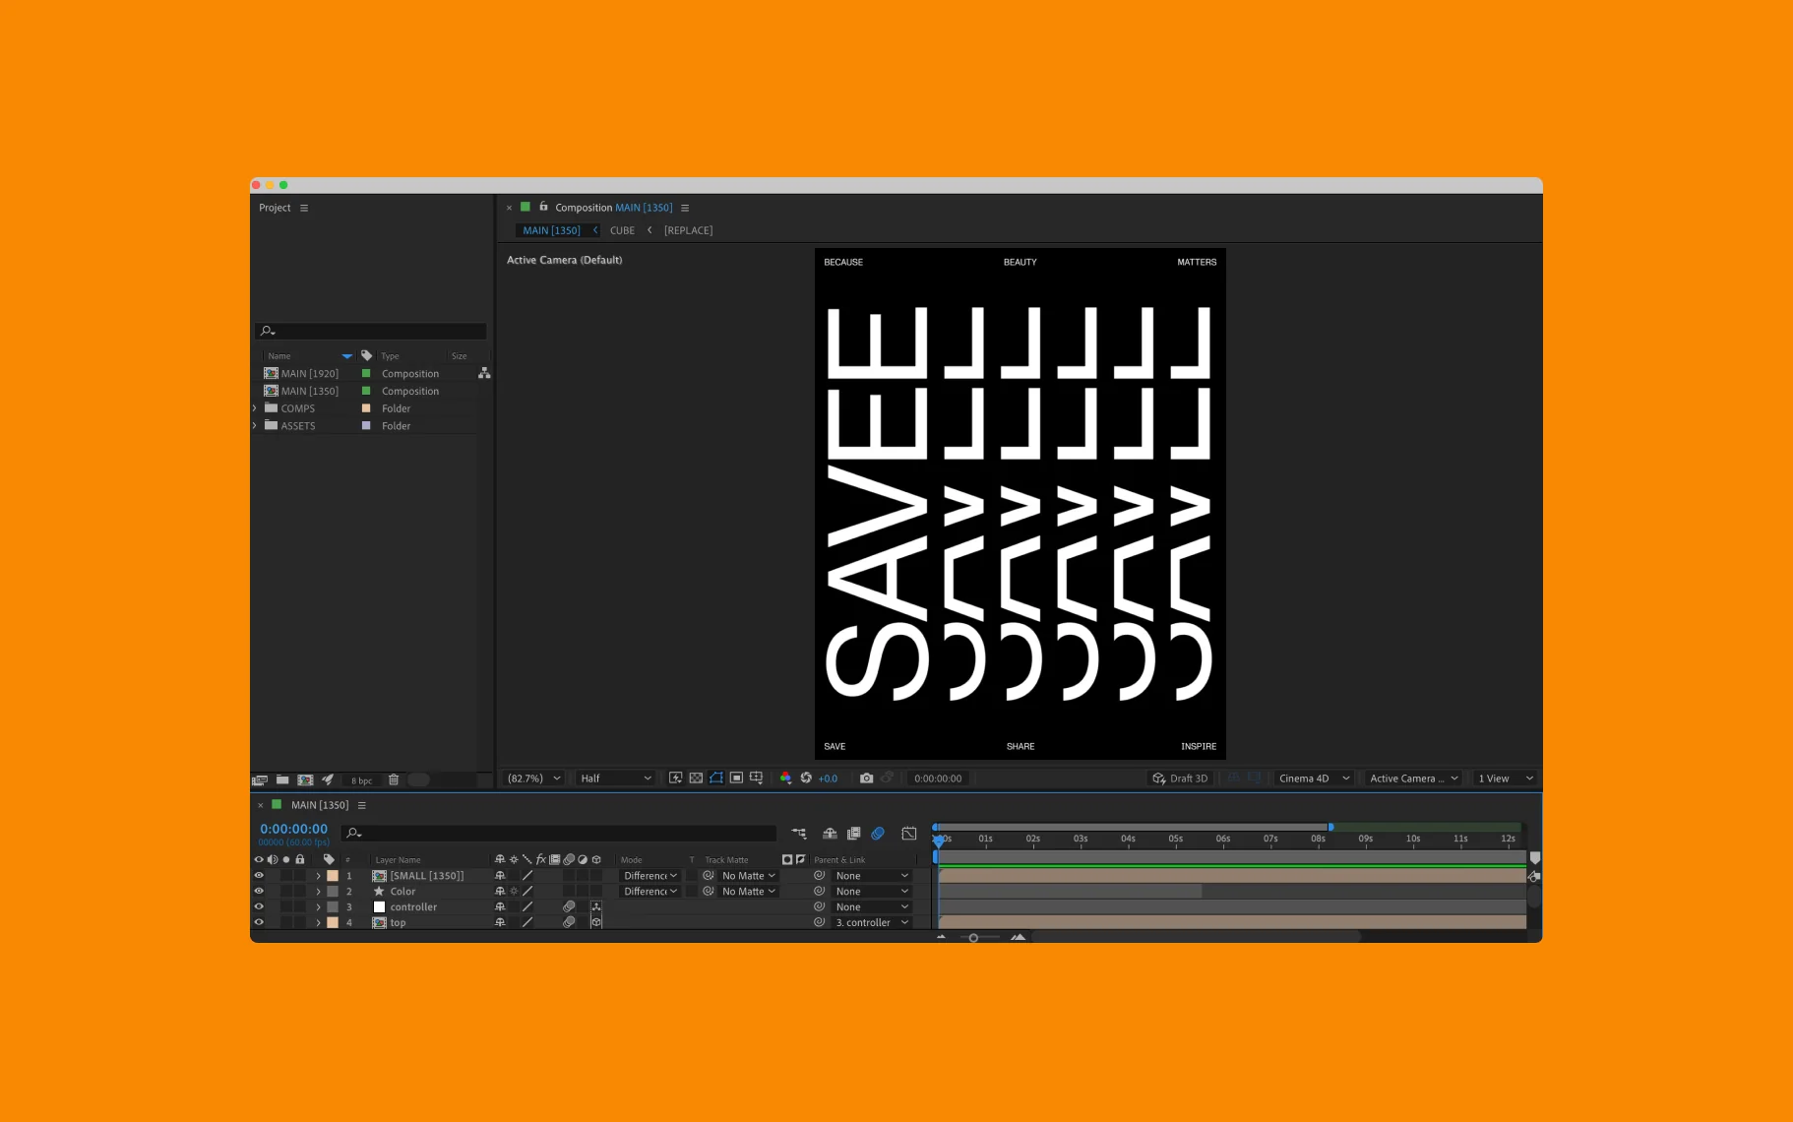The width and height of the screenshot is (1793, 1122).
Task: Open No Matte dropdown for Color layer
Action: coord(748,891)
